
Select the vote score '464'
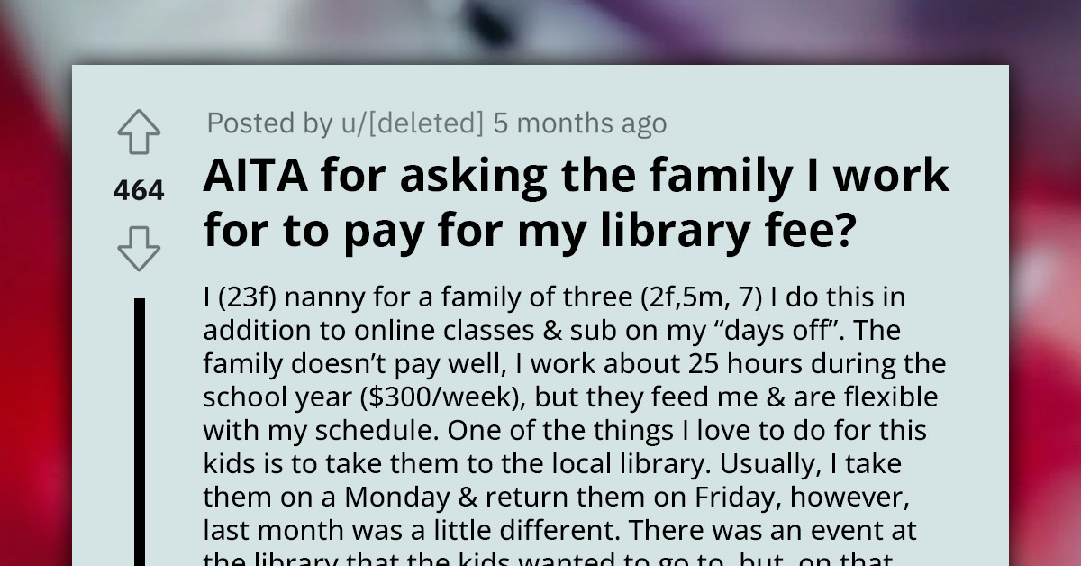pos(139,190)
